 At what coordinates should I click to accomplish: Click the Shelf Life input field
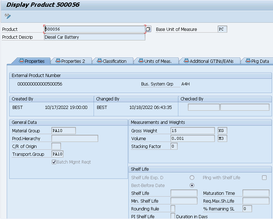(x=184, y=193)
